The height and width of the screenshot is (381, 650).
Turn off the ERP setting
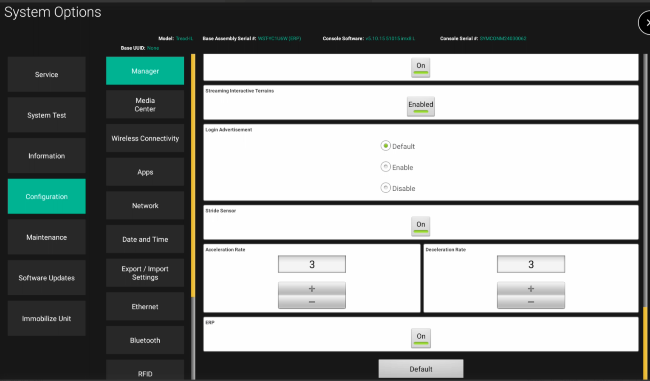421,338
